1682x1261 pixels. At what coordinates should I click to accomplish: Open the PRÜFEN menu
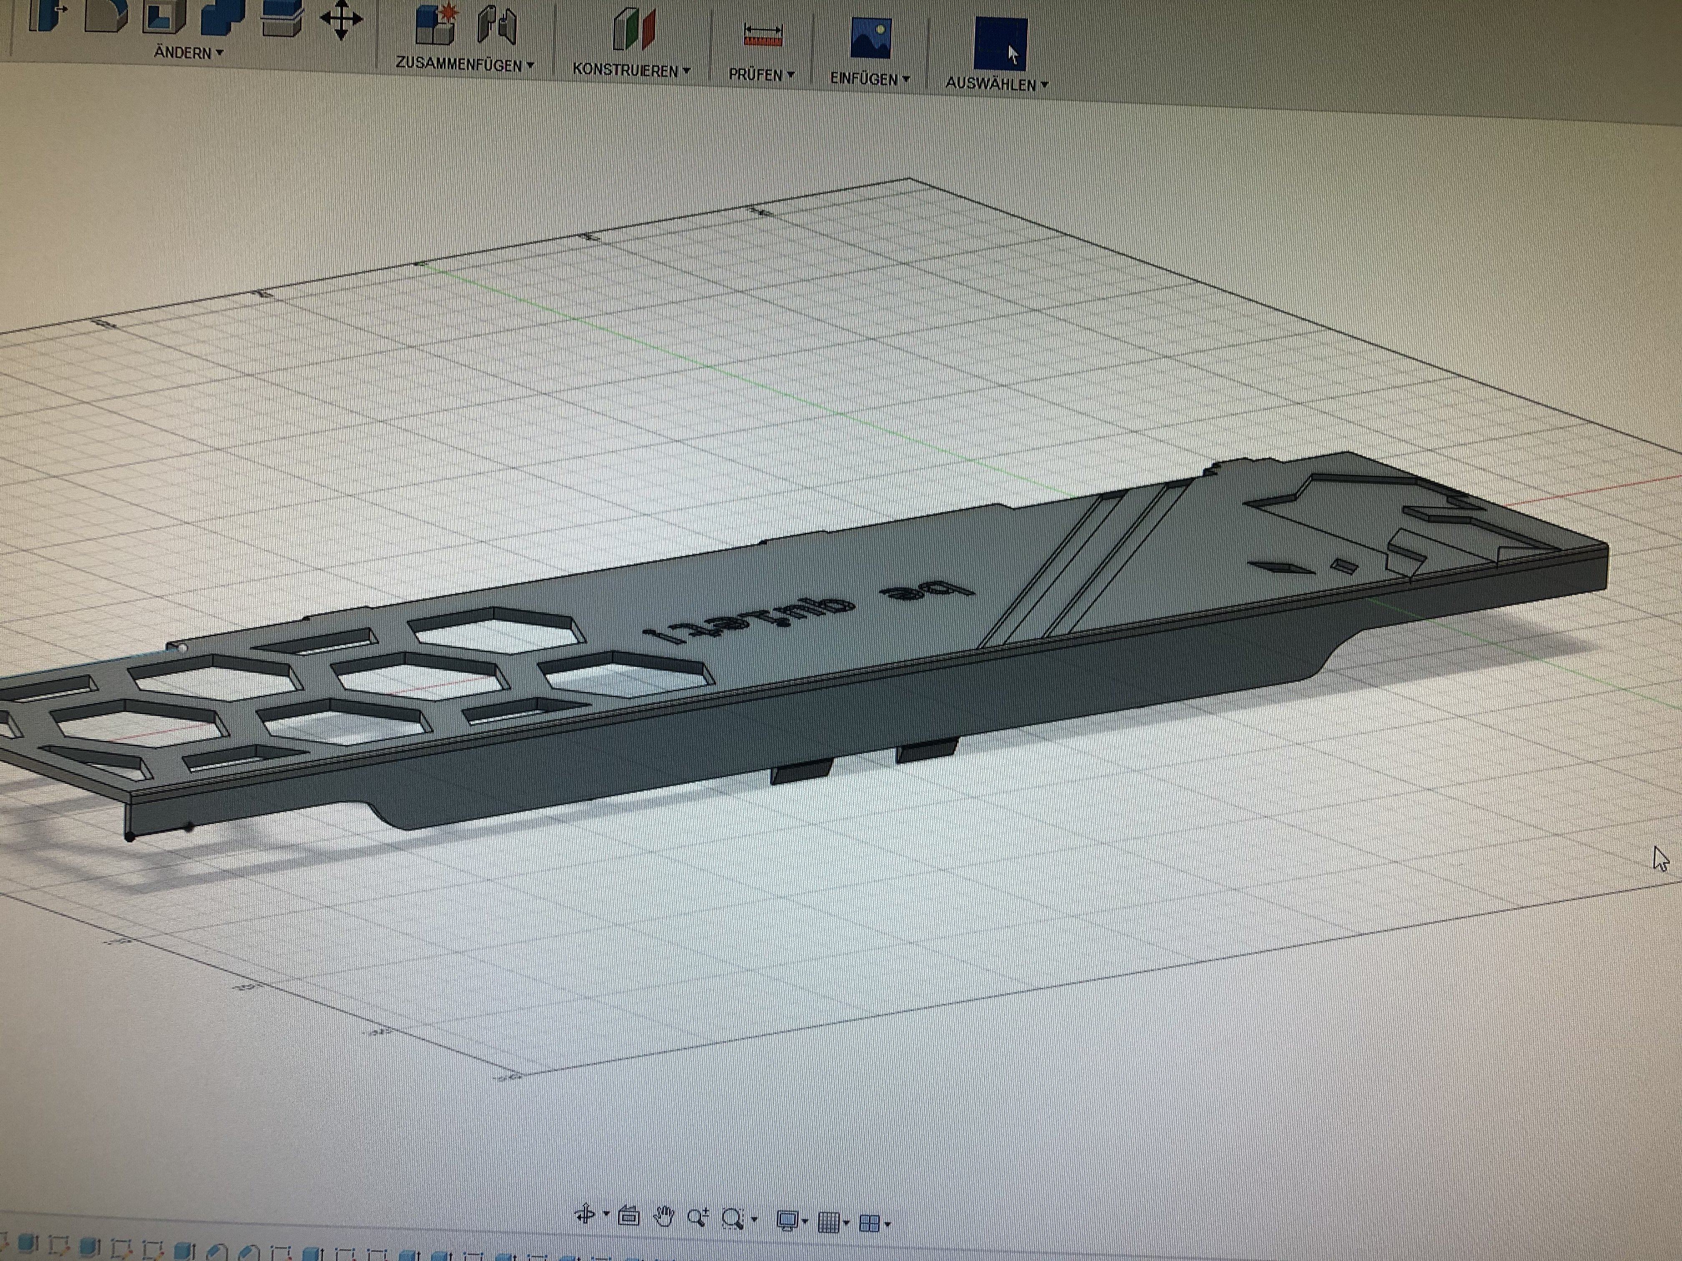(761, 75)
